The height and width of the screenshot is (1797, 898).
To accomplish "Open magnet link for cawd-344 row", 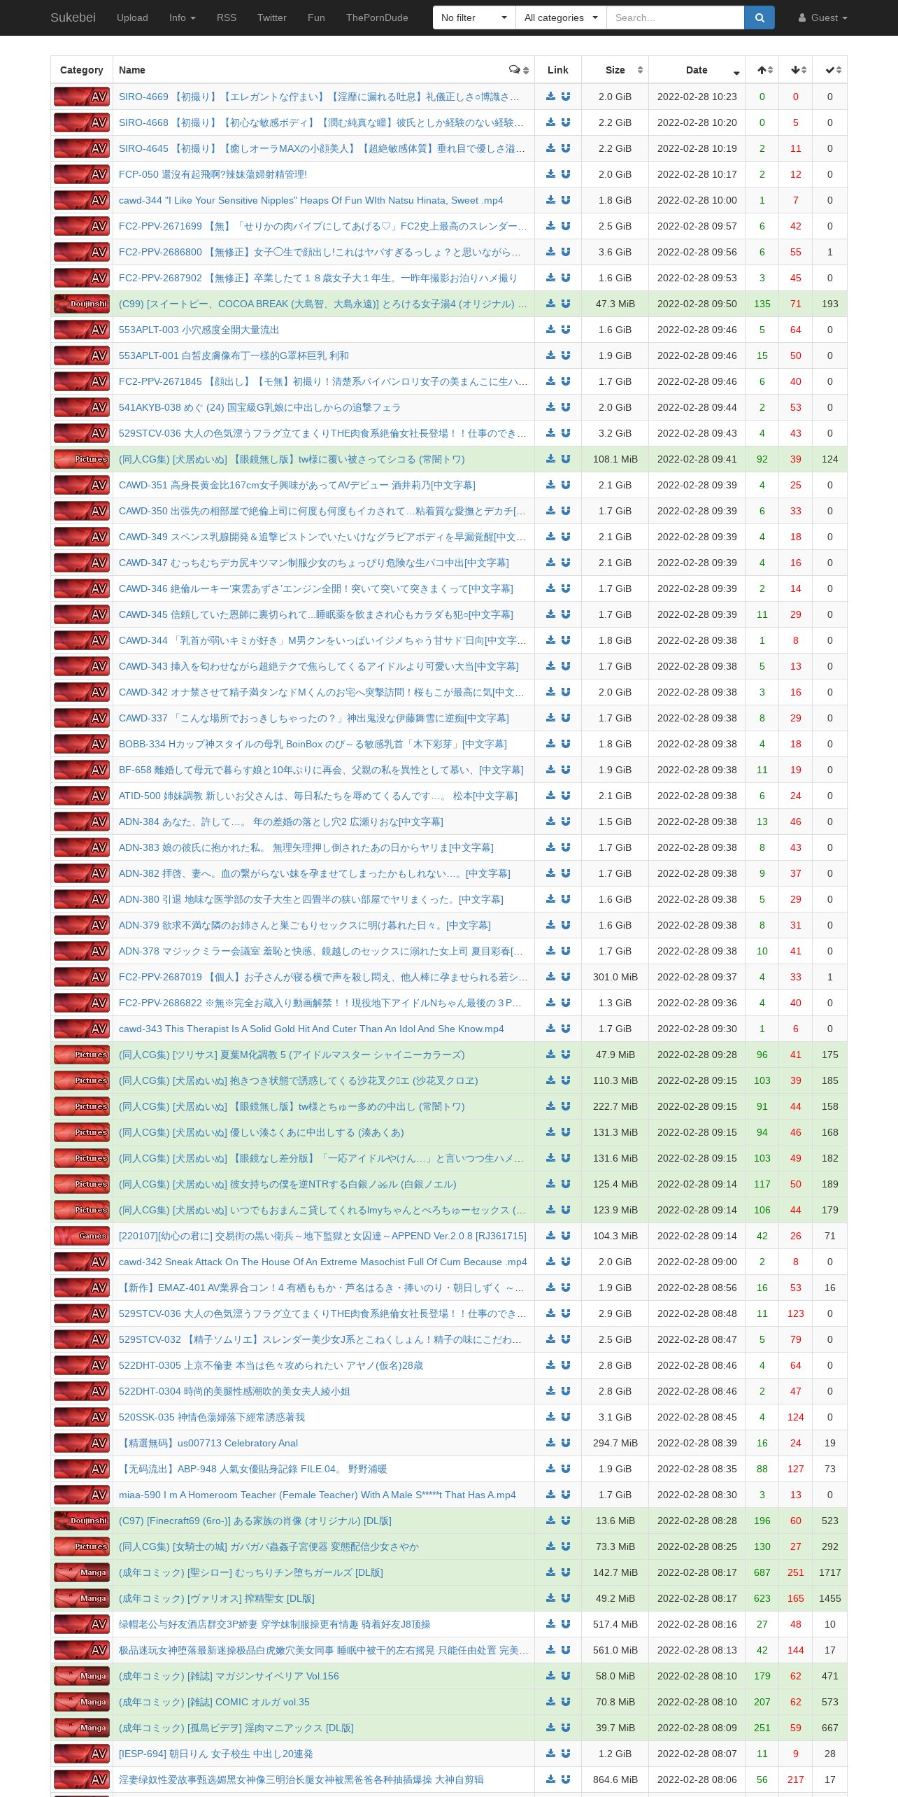I will click(566, 200).
